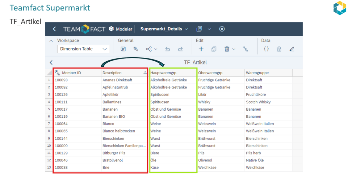Click the trash delete icon
352x180 pixels.
tap(227, 49)
